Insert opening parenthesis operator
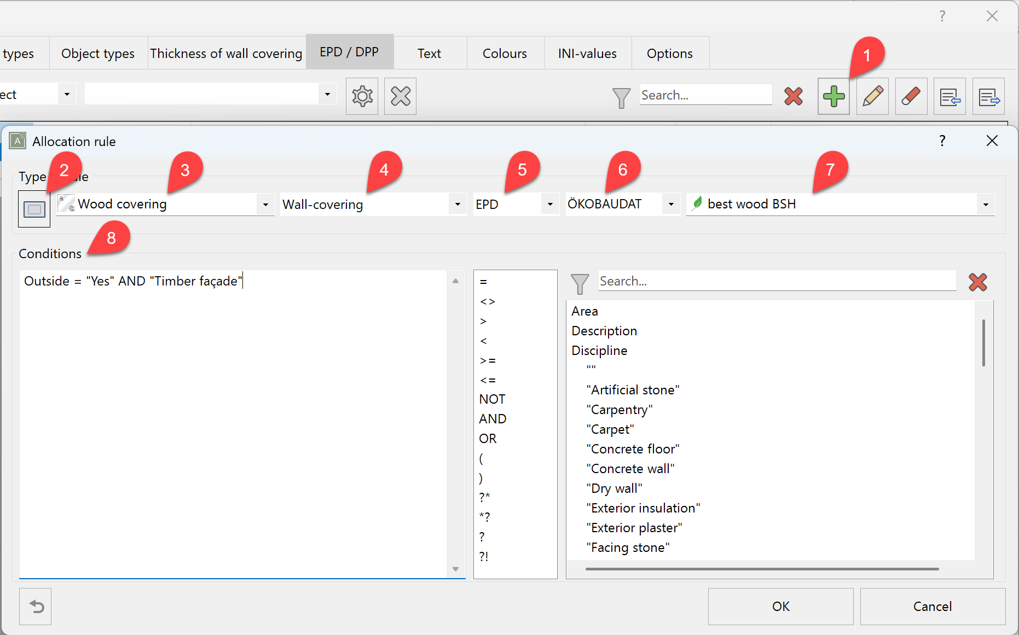This screenshot has height=635, width=1019. pos(481,458)
